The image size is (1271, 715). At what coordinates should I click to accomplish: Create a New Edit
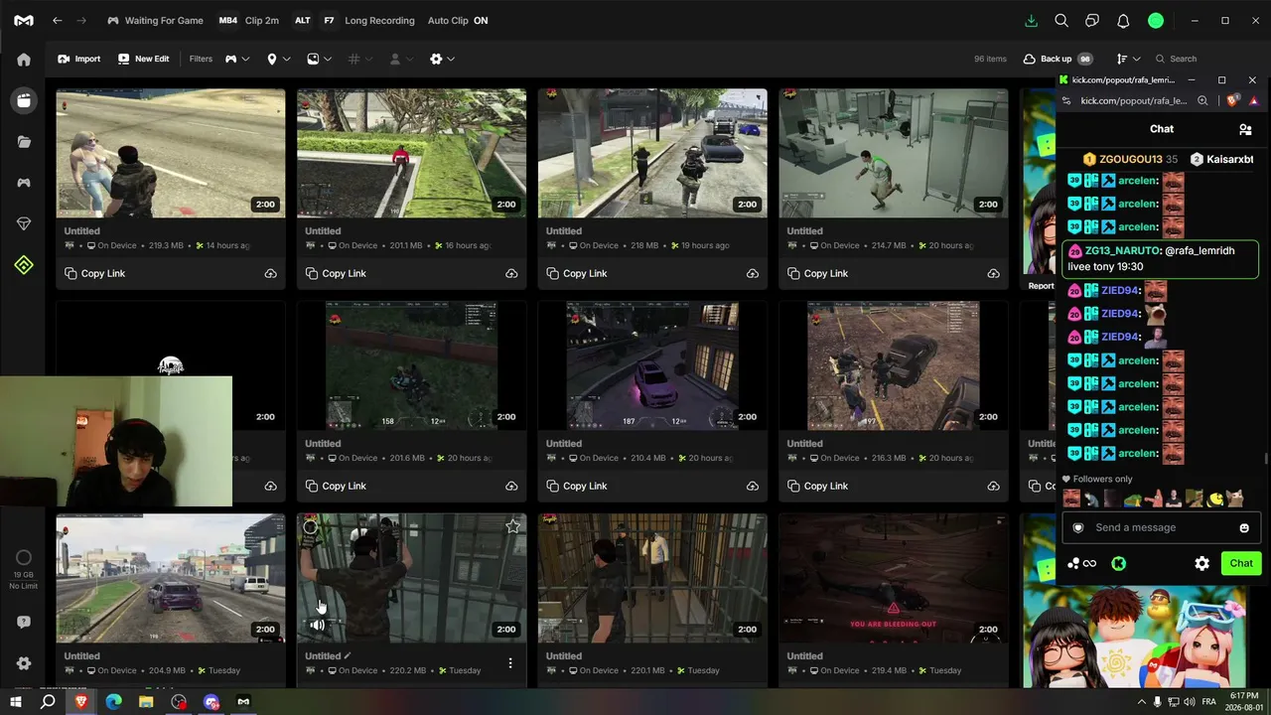[144, 59]
